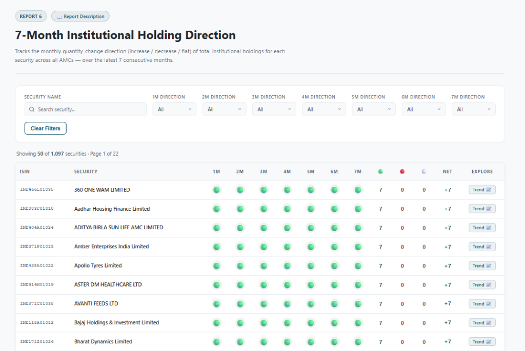Click 2M green dot for Bharat Dynamics

[240, 342]
